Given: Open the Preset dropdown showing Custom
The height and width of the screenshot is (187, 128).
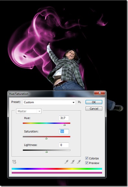Looking at the screenshot, I should click(x=49, y=102).
